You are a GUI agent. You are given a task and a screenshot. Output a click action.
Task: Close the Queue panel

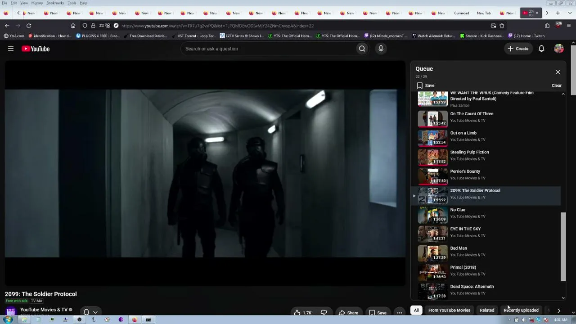pos(558,72)
